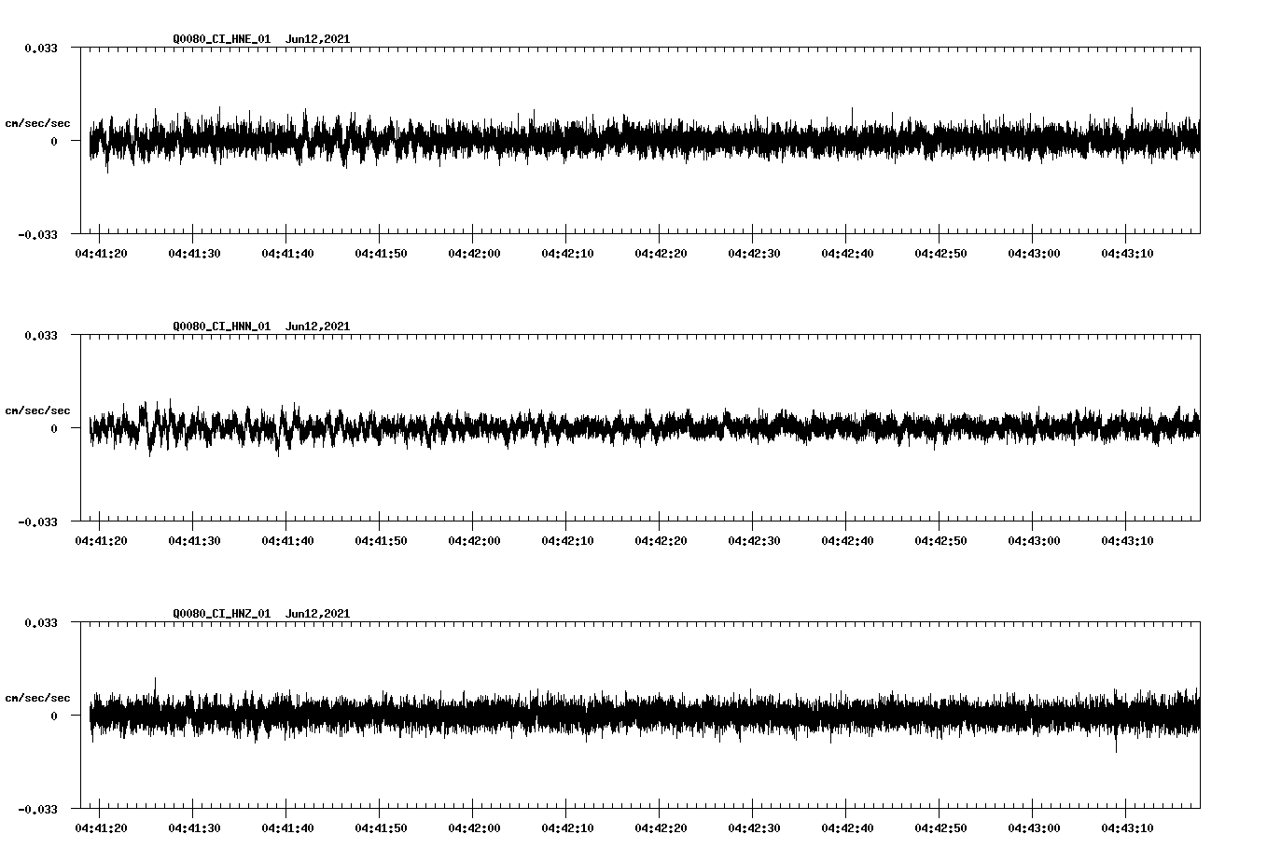Screen dimensions: 1267x862
Task: Click 04:41:30 time label on HNN plot
Action: coord(194,541)
